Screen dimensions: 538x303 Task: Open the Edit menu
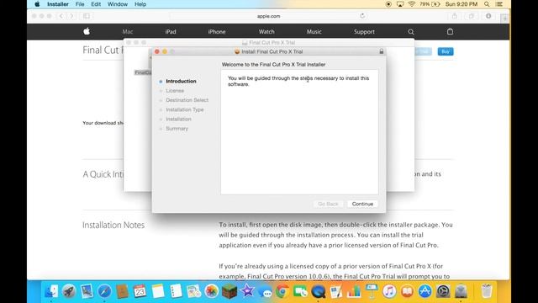click(96, 4)
